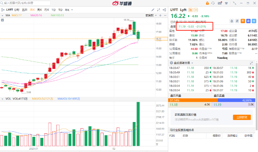Click the 52-week high value 44.50
This screenshot has height=152, width=258.
tap(194, 49)
